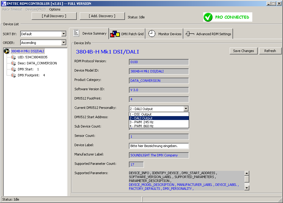This screenshot has height=203, width=283.
Task: Click the icon beside UID 534C38040035
Action: pyautogui.click(x=13, y=57)
